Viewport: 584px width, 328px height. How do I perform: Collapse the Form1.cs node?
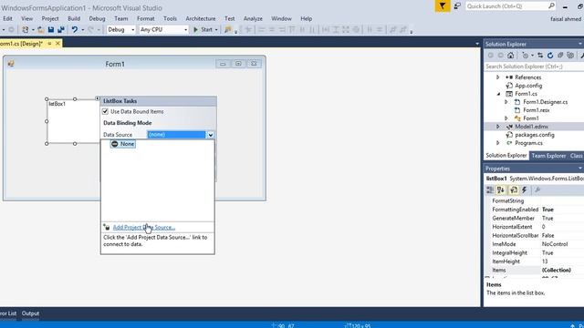point(498,94)
